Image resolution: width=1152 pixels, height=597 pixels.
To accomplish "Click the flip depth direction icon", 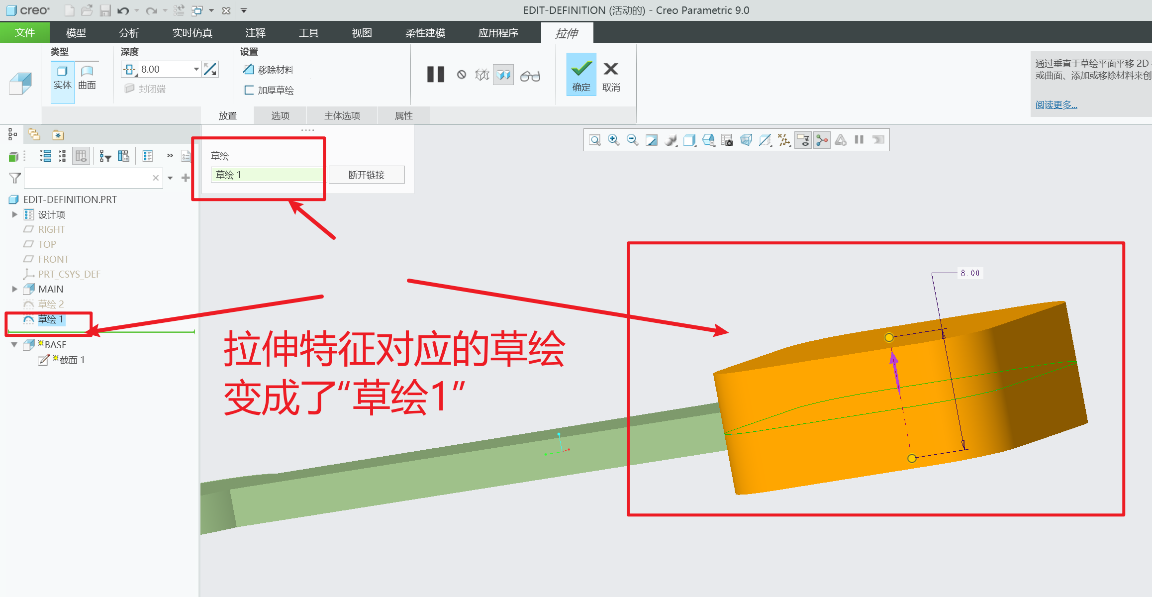I will 210,70.
